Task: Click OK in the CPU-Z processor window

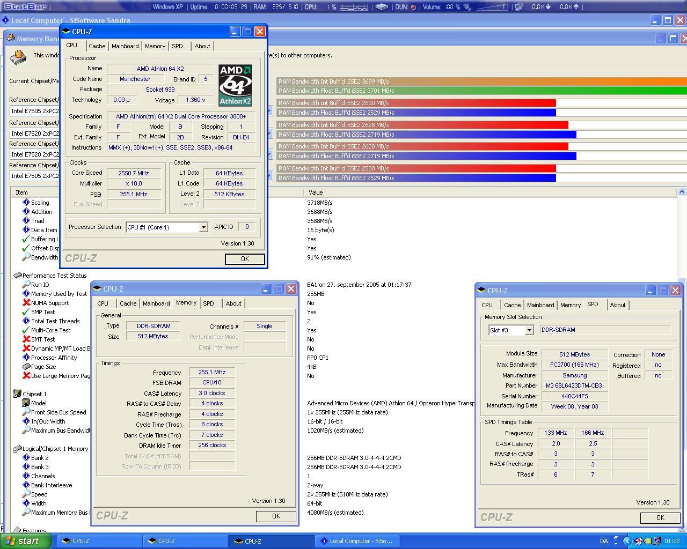Action: [245, 259]
